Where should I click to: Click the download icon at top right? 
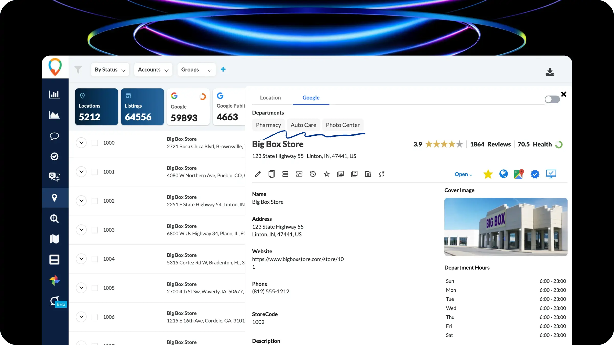click(550, 72)
